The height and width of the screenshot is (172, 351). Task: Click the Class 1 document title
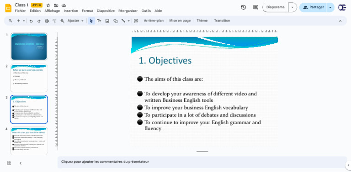(21, 5)
